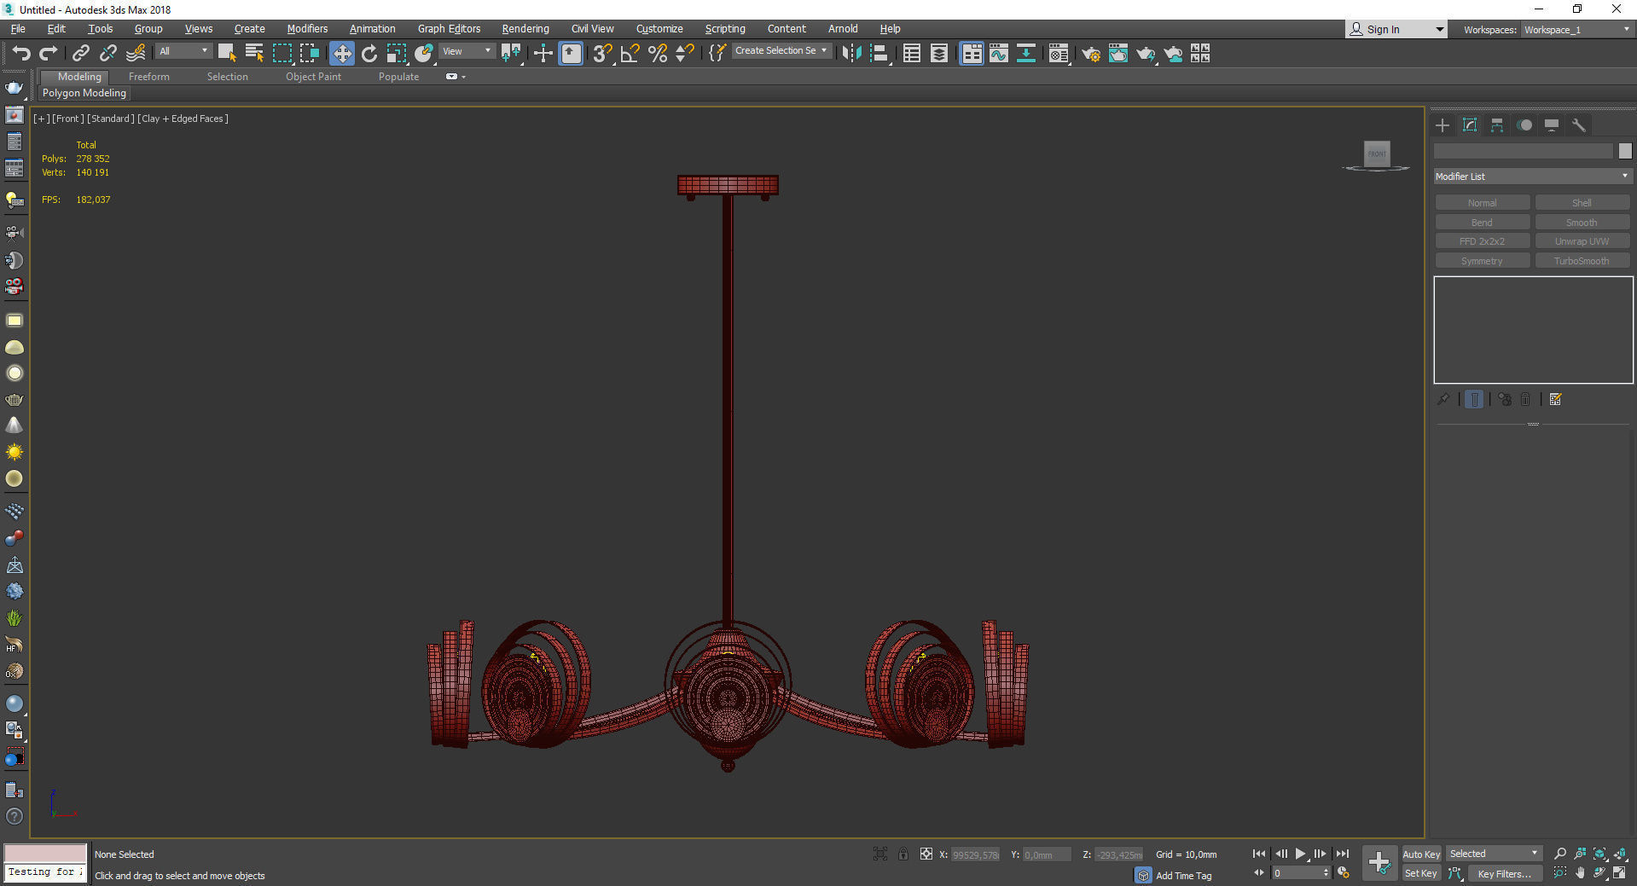Click the Zoom Extents All navigation icon
Viewport: 1637px width, 886px height.
coord(1620,854)
